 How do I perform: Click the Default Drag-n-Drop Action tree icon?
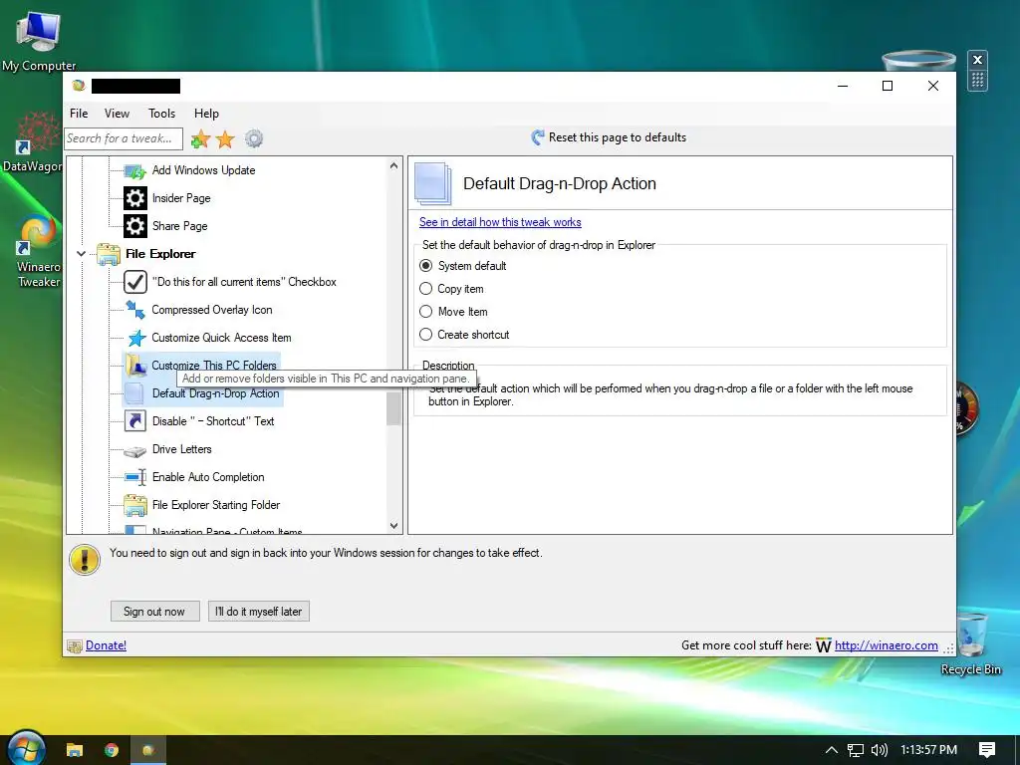pyautogui.click(x=134, y=393)
